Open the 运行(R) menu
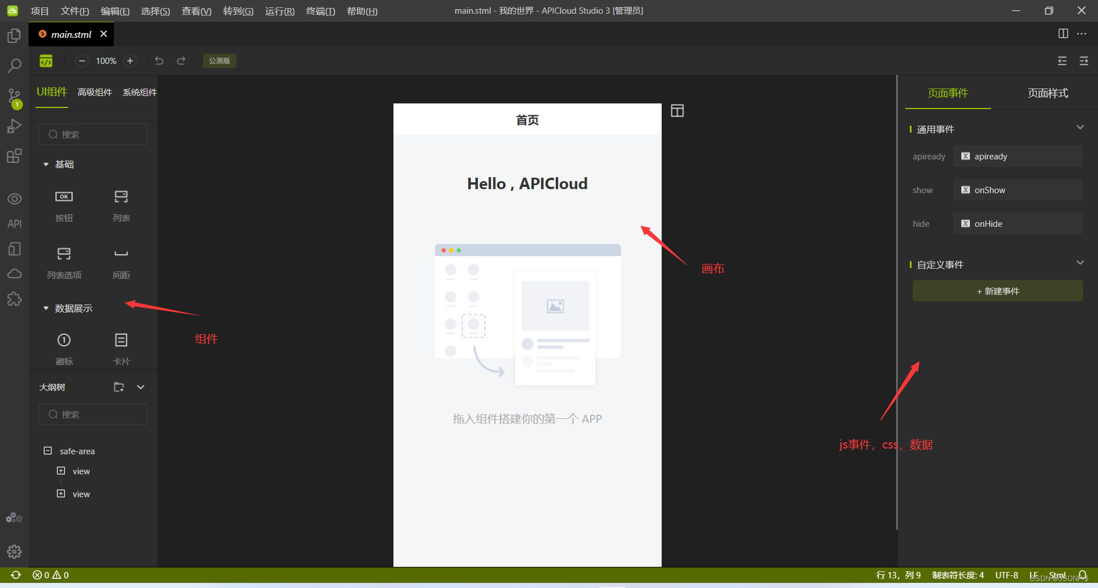This screenshot has height=588, width=1098. pos(280,11)
